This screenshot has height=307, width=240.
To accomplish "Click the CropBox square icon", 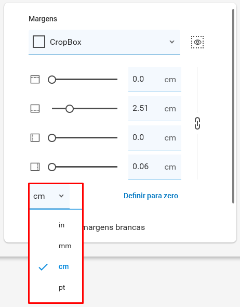I will click(x=39, y=42).
